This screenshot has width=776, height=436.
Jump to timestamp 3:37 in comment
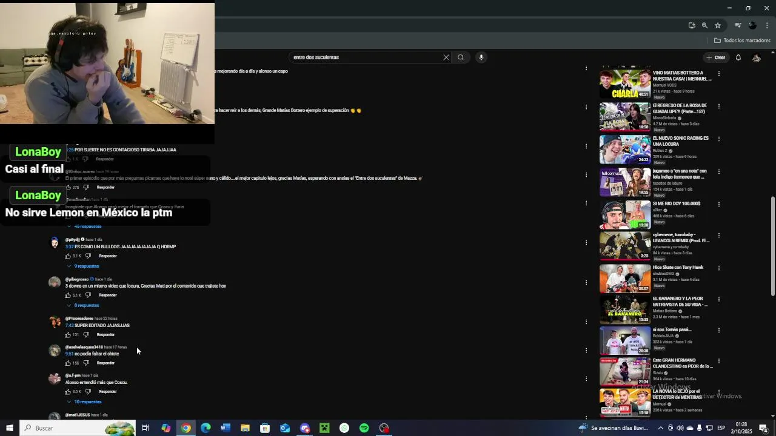coord(69,247)
